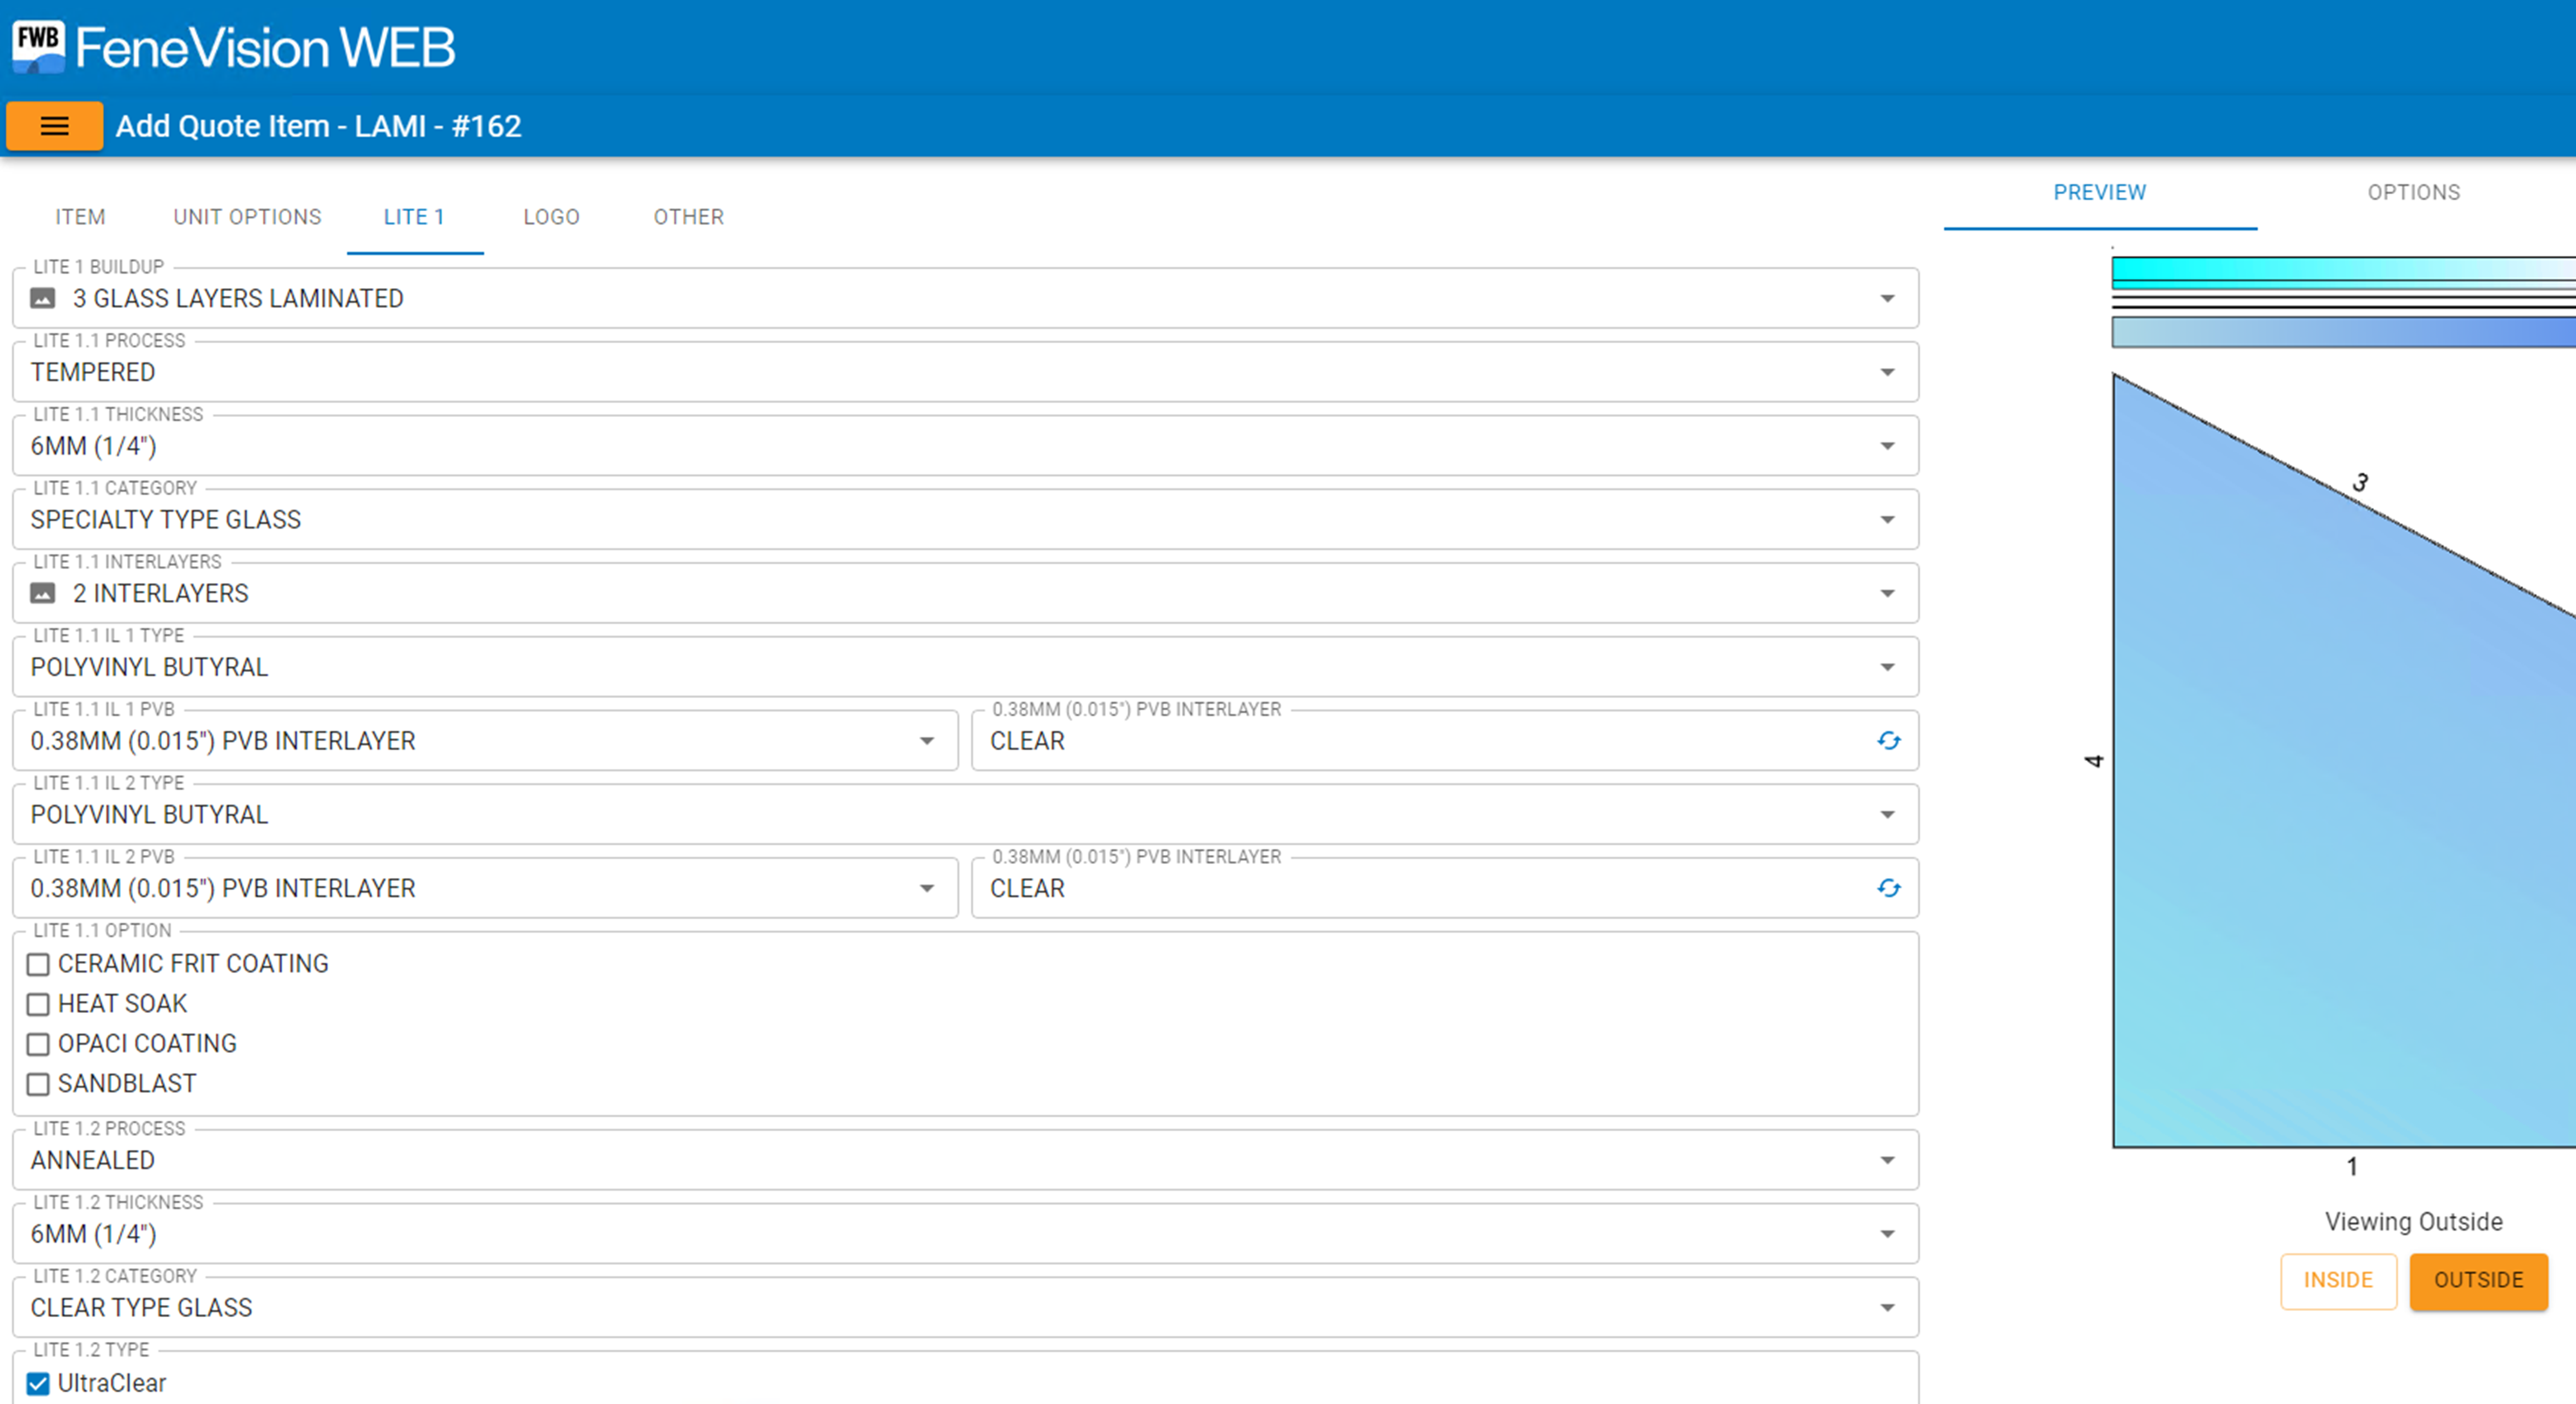The image size is (2576, 1404).
Task: Enable the Ceramic Frit Coating option
Action: (x=38, y=964)
